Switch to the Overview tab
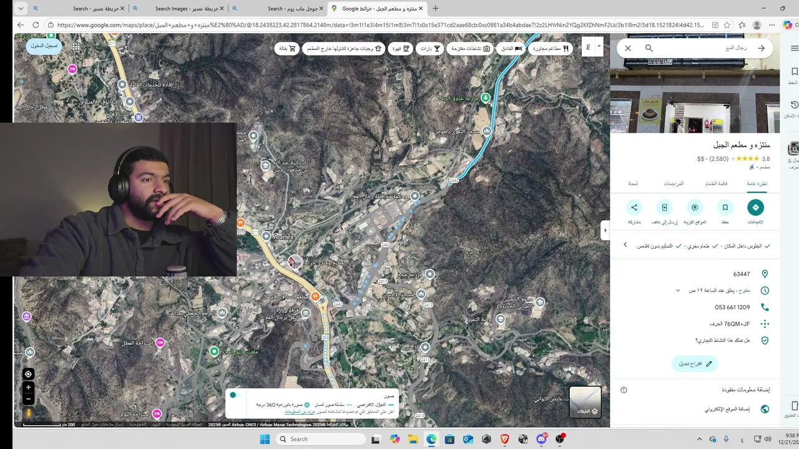Screen dimensions: 799x449 (757, 183)
